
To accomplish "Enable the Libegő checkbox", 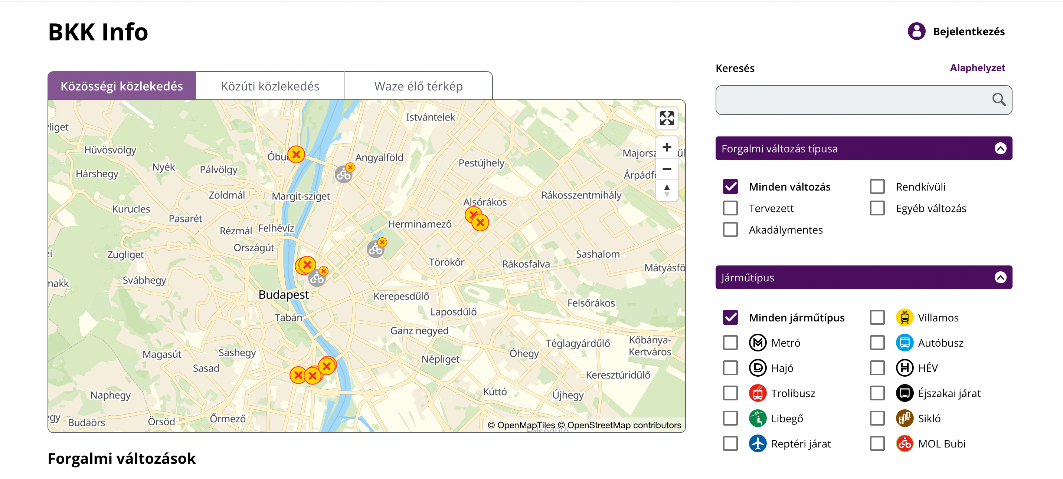I will [x=730, y=419].
